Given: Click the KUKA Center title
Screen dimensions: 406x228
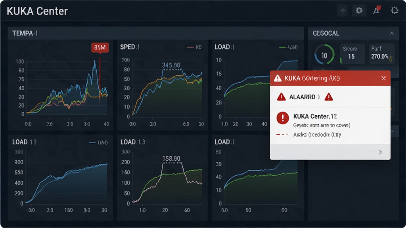Looking at the screenshot, I should (37, 11).
